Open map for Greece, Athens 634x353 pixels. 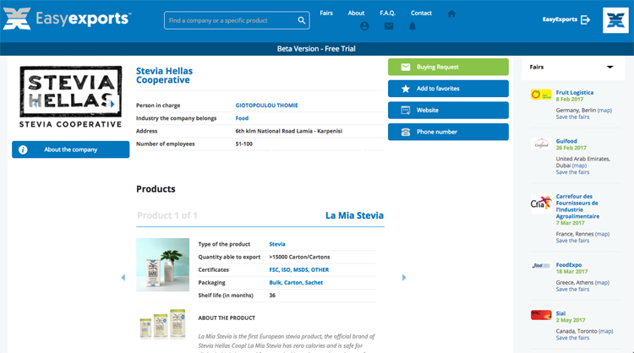602,283
